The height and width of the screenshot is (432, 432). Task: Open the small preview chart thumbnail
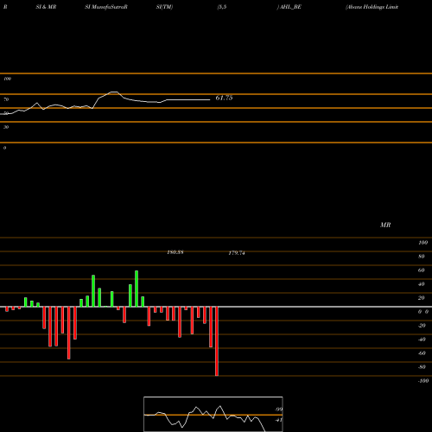coord(213,414)
